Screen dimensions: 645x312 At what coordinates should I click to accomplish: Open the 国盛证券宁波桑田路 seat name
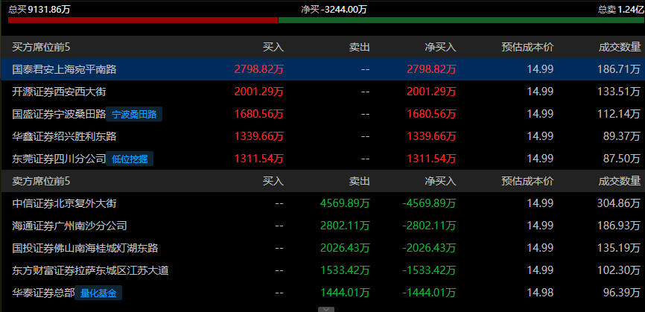click(x=59, y=114)
